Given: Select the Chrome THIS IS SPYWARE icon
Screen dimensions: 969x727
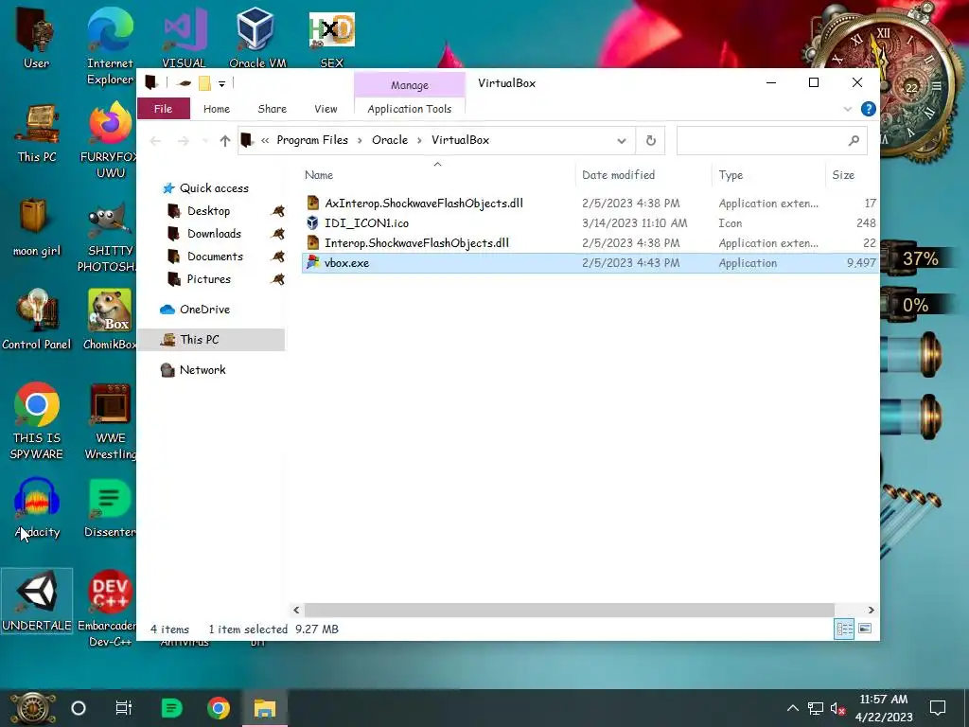Looking at the screenshot, I should (x=37, y=421).
